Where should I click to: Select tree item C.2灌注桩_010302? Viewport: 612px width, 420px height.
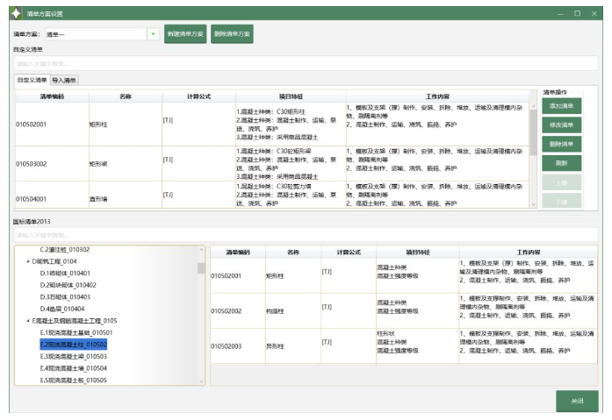point(65,249)
